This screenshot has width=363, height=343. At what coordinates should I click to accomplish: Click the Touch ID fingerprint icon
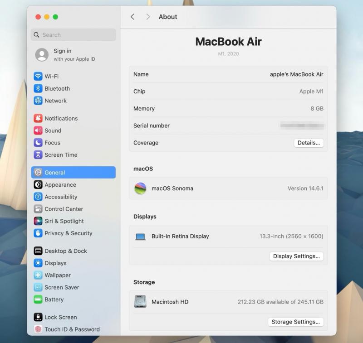[38, 329]
